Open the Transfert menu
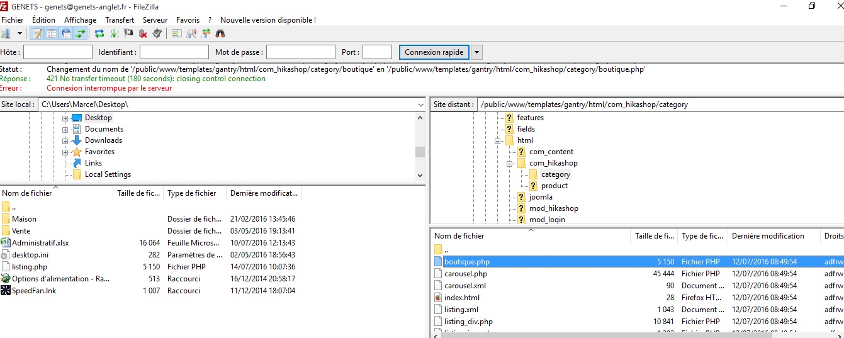Viewport: 844px width, 338px height. point(120,20)
